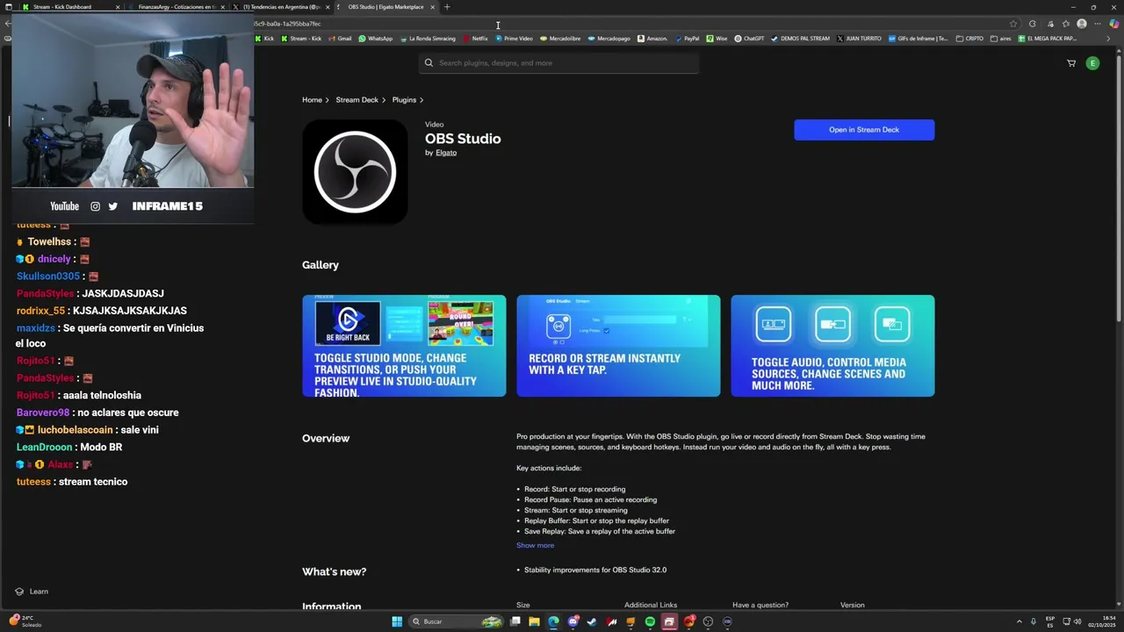The height and width of the screenshot is (632, 1124).
Task: Click the Instagram icon in stream overlay
Action: [x=95, y=206]
